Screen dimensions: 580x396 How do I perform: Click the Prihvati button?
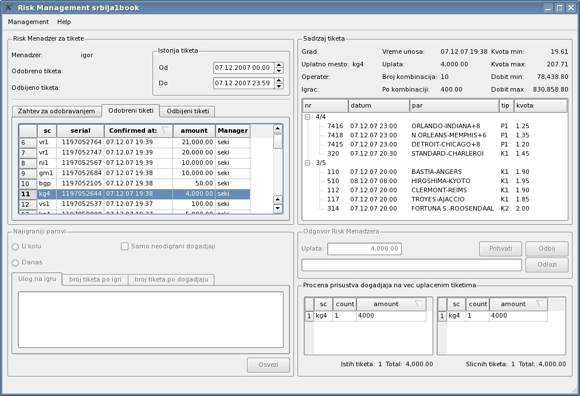coord(500,249)
